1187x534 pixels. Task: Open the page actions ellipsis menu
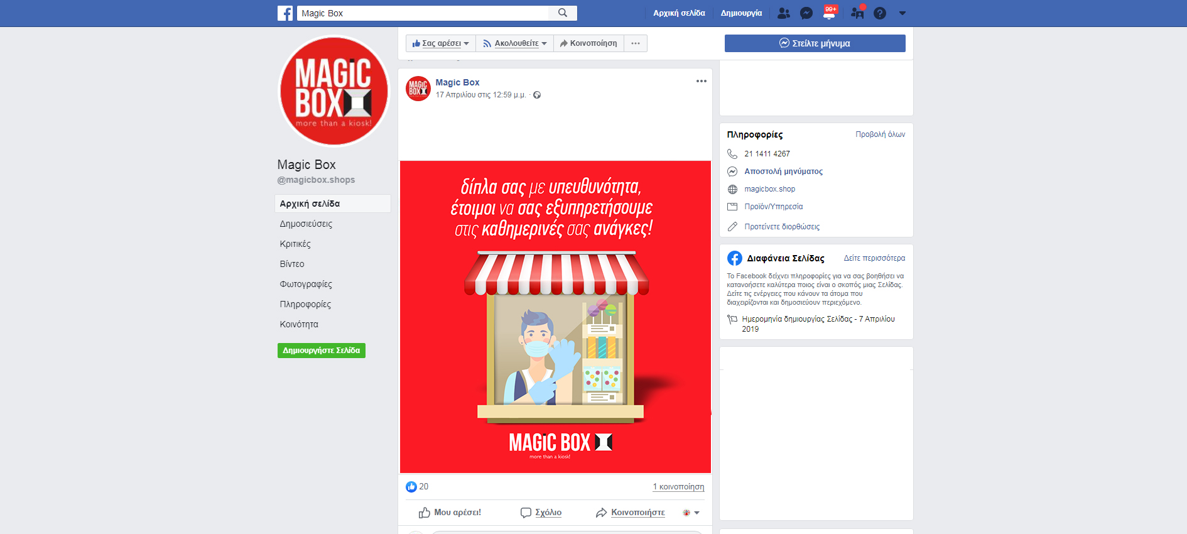click(x=636, y=43)
